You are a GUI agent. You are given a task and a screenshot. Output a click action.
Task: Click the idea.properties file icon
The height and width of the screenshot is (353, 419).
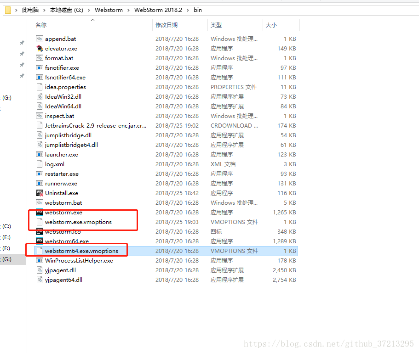(40, 87)
